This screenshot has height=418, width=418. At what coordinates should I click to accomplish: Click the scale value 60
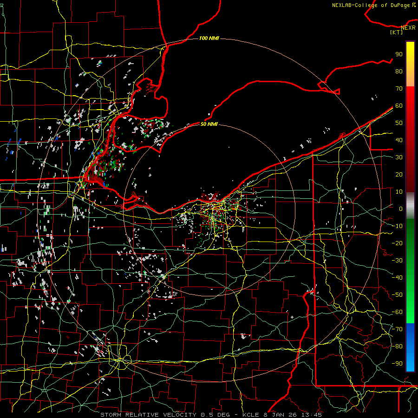click(399, 106)
